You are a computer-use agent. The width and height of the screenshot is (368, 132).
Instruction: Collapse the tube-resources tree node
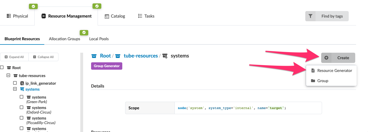[8, 76]
